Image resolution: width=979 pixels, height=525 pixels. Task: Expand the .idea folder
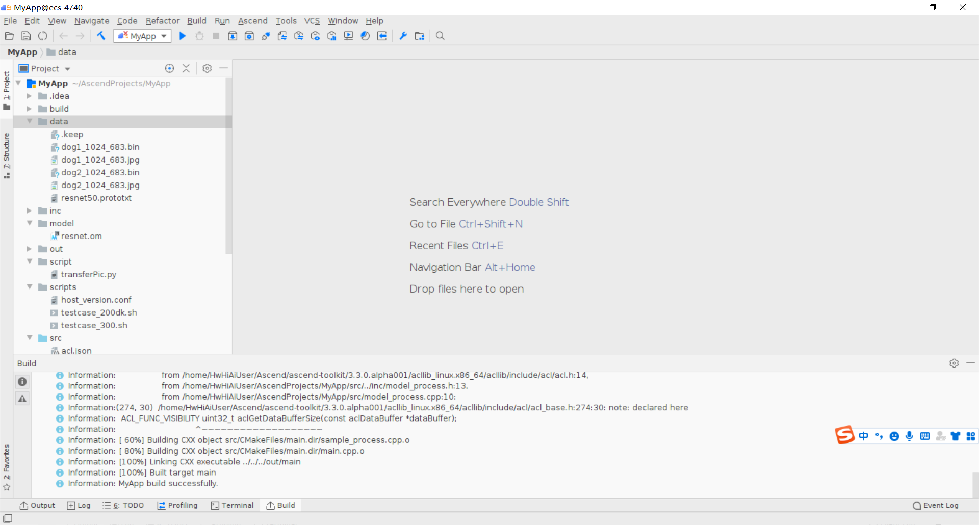point(29,96)
